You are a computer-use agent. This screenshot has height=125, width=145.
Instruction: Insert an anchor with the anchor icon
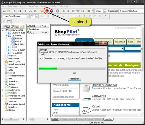click(4, 21)
